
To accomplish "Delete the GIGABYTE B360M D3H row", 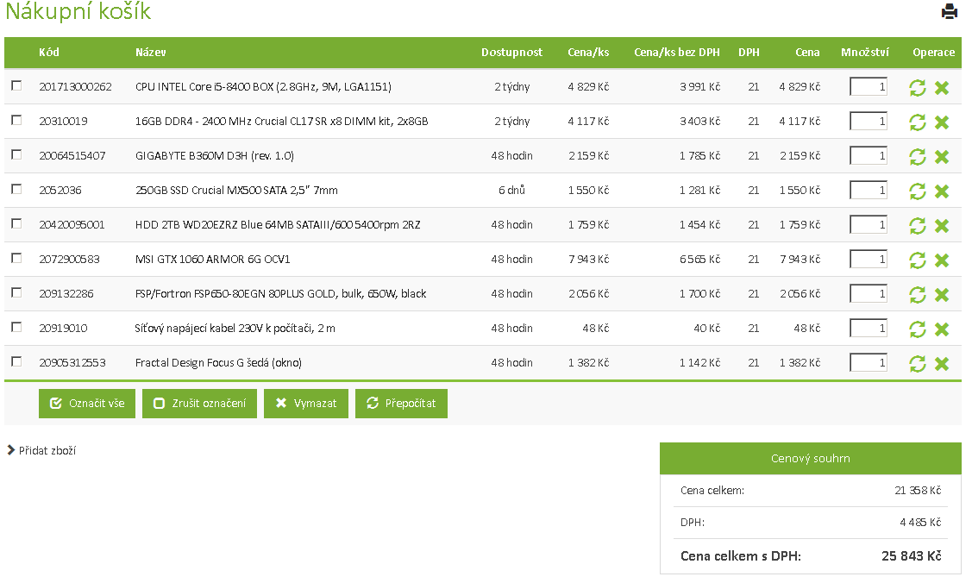I will coord(942,157).
